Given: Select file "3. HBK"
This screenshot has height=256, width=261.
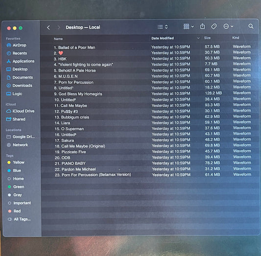Looking at the screenshot, I should [x=60, y=59].
